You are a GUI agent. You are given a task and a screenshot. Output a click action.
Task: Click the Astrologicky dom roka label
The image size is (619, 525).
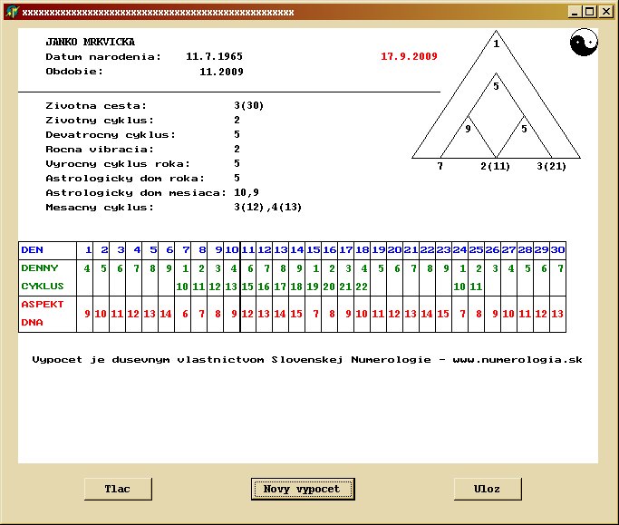click(x=125, y=179)
